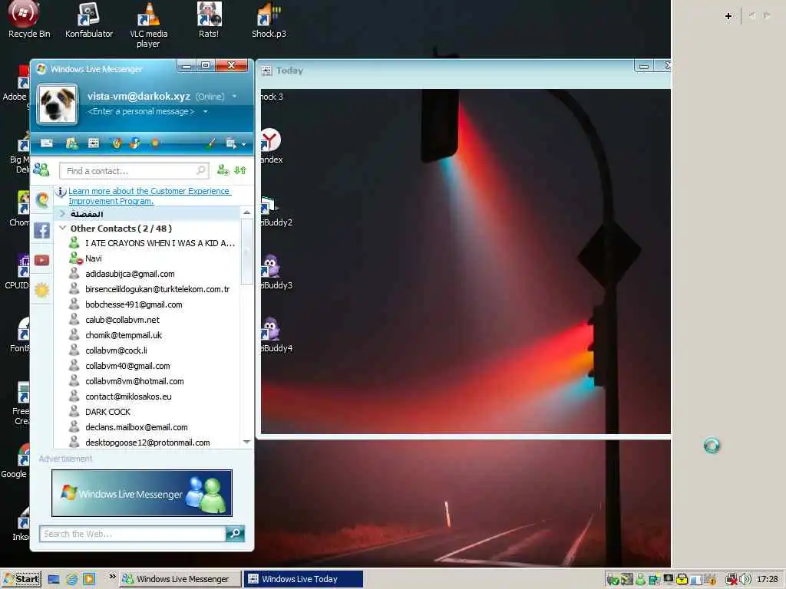Click the BonziBuddy4 purple gorilla icon

(x=271, y=329)
